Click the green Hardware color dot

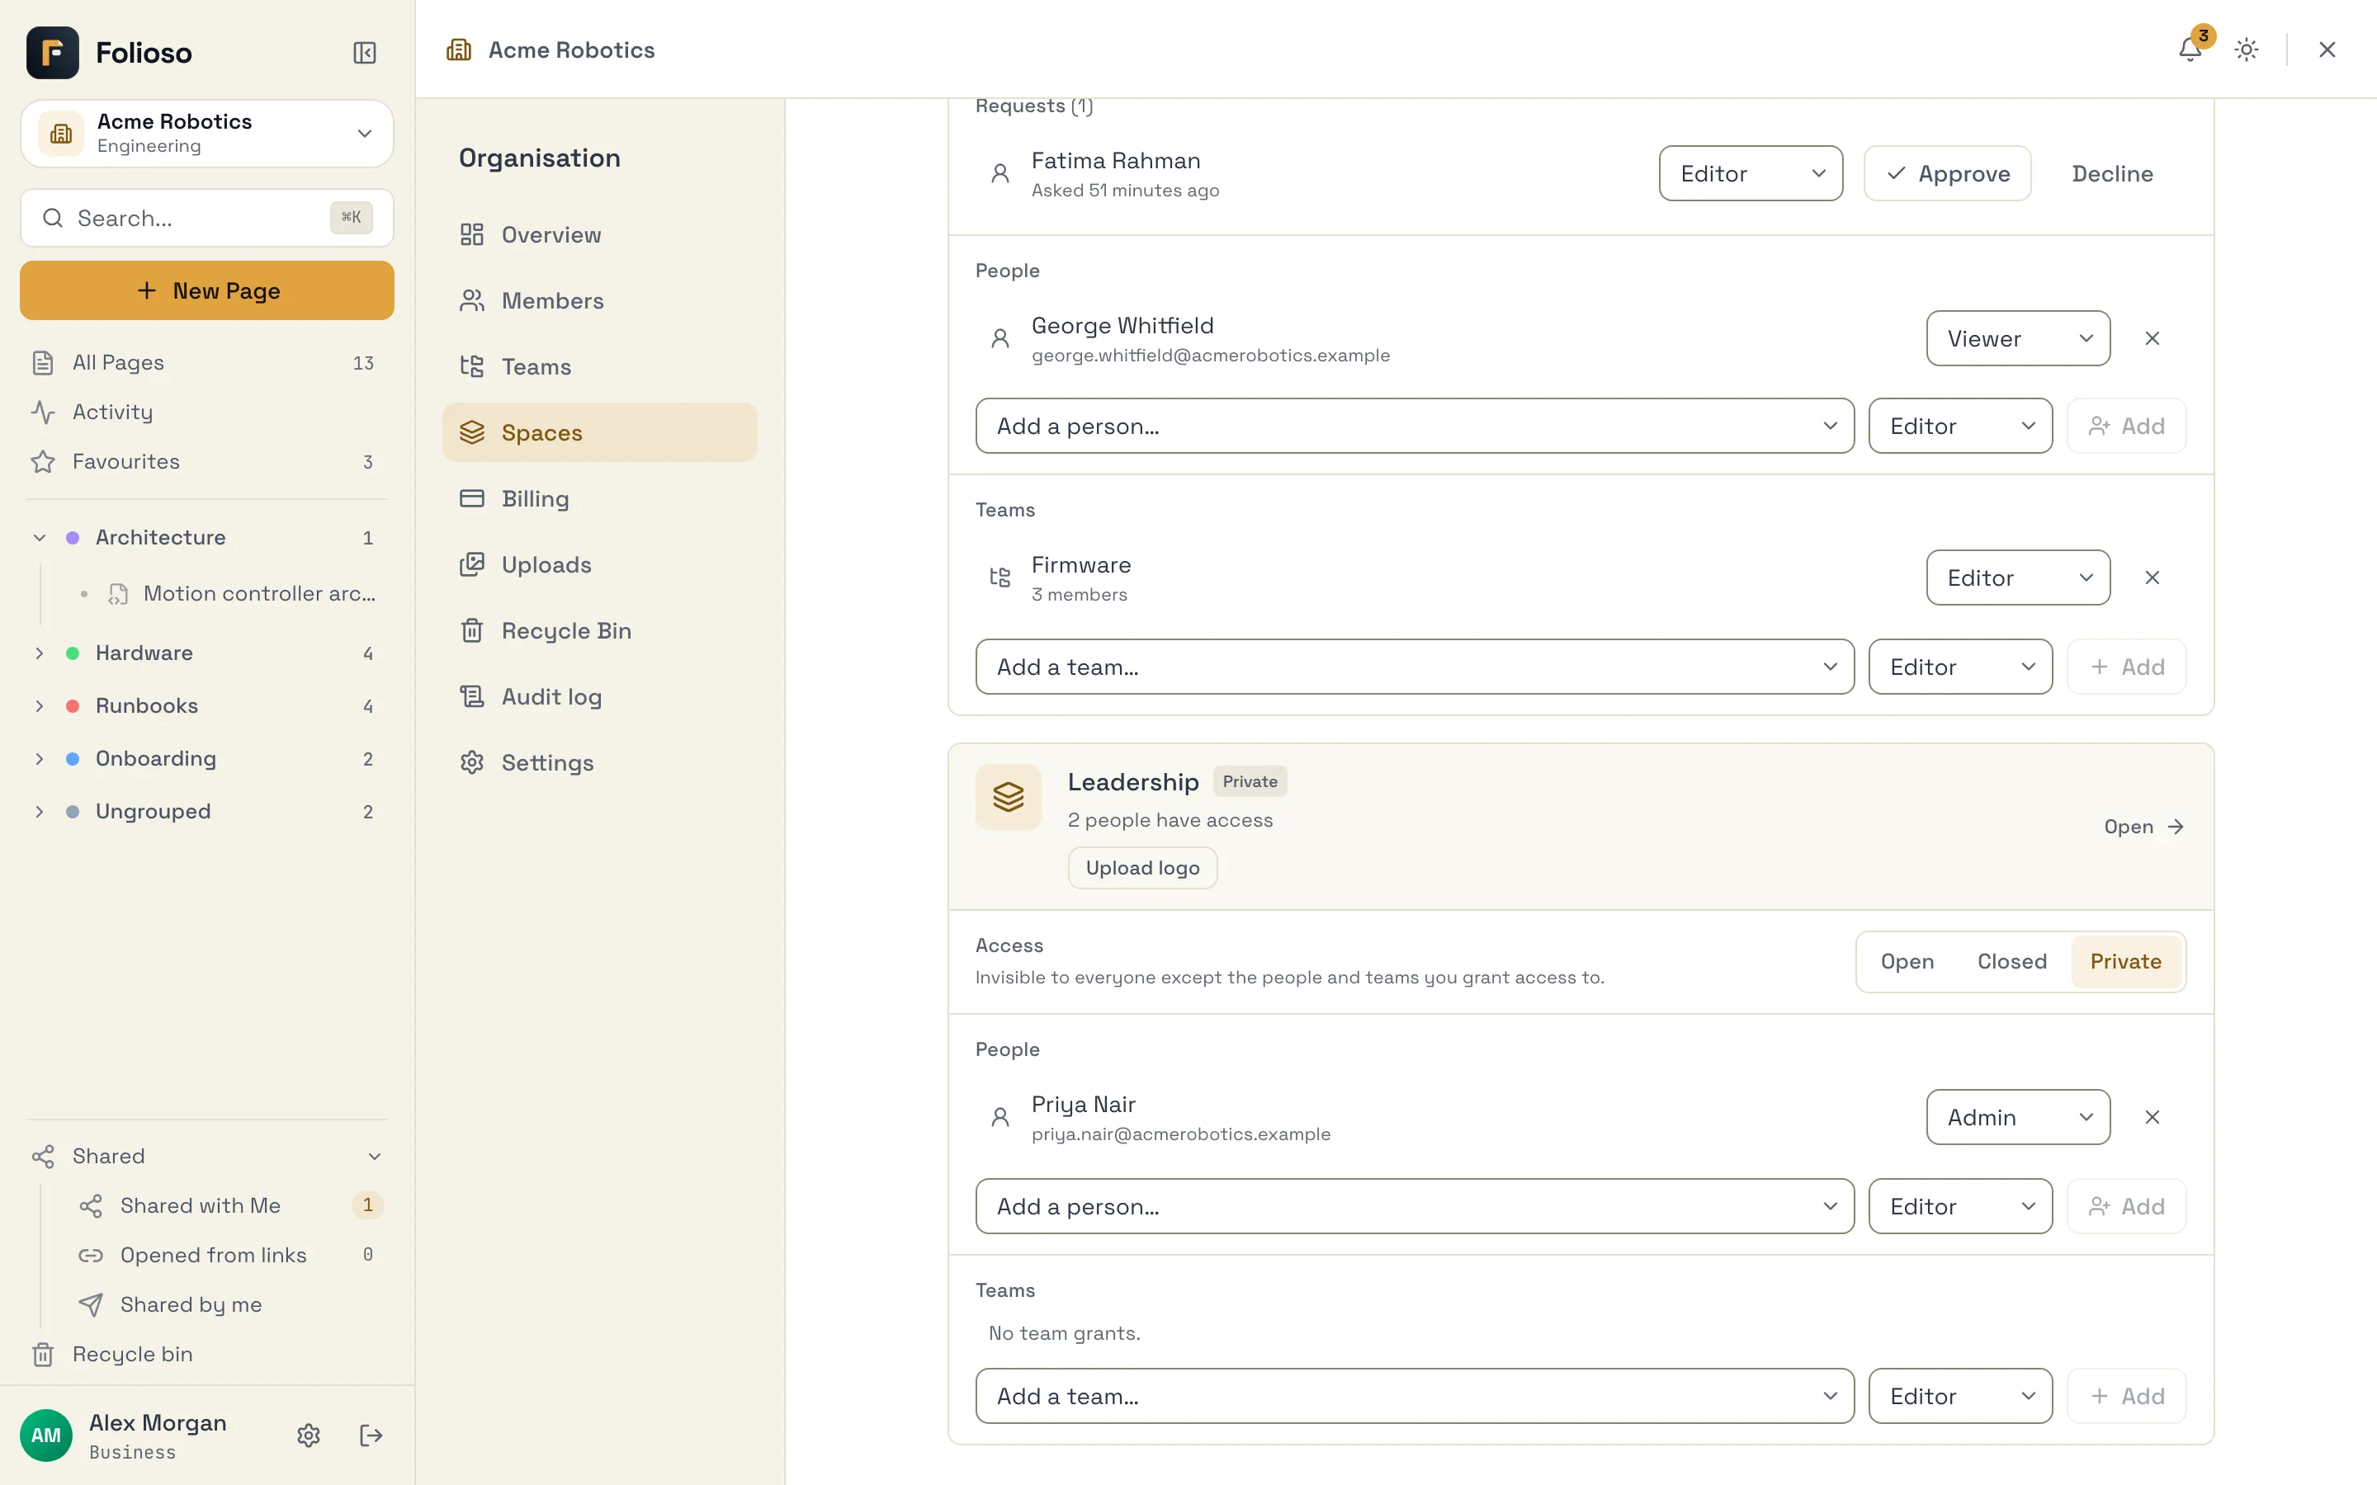point(73,653)
